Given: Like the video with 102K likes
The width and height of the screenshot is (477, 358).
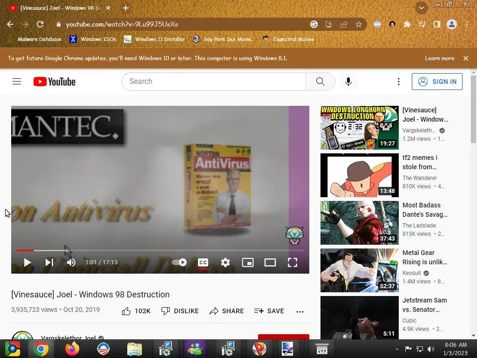Looking at the screenshot, I should pos(136,311).
